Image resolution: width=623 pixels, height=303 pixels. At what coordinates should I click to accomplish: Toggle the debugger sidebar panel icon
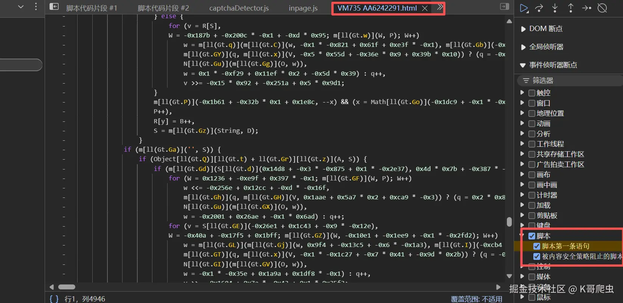click(505, 6)
